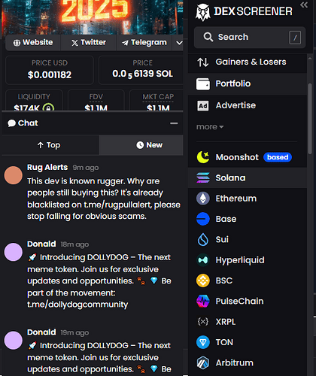Click the Sui droplet icon
This screenshot has height=376, width=316.
[x=203, y=239]
